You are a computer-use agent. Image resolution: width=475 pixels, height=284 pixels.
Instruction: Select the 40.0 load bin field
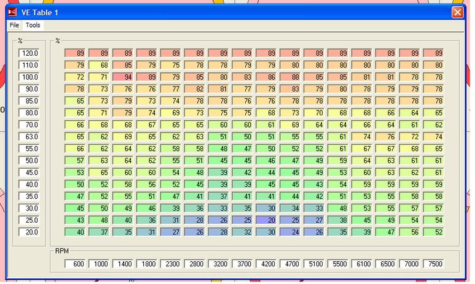coord(29,185)
